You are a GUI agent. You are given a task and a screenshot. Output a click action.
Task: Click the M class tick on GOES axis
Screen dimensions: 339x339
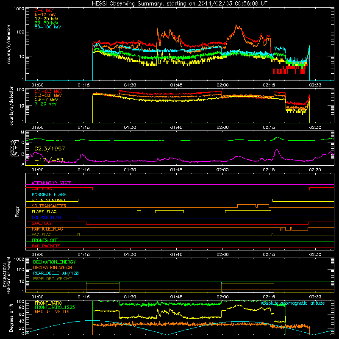pos(22,132)
